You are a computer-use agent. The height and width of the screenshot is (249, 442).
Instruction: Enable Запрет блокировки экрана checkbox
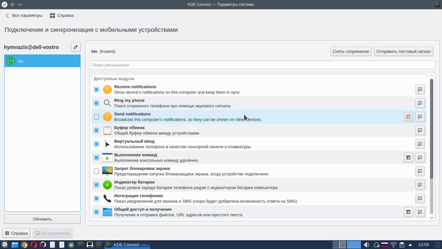pos(96,171)
